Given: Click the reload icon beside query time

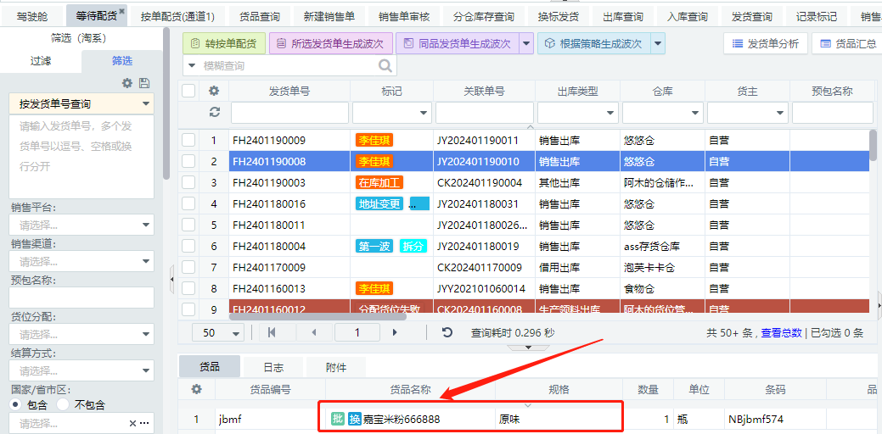Looking at the screenshot, I should tap(447, 332).
